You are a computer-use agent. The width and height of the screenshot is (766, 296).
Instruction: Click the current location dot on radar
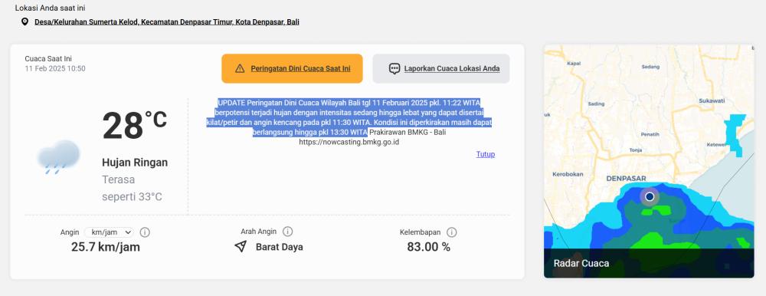(650, 196)
